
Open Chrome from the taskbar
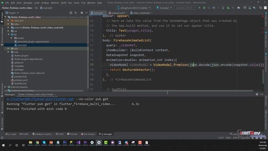tap(37, 143)
